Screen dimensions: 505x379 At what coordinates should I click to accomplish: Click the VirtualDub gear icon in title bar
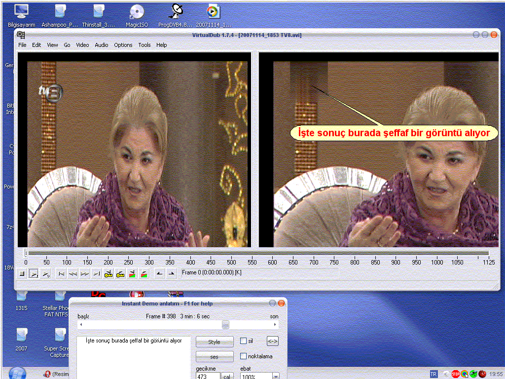[21, 35]
